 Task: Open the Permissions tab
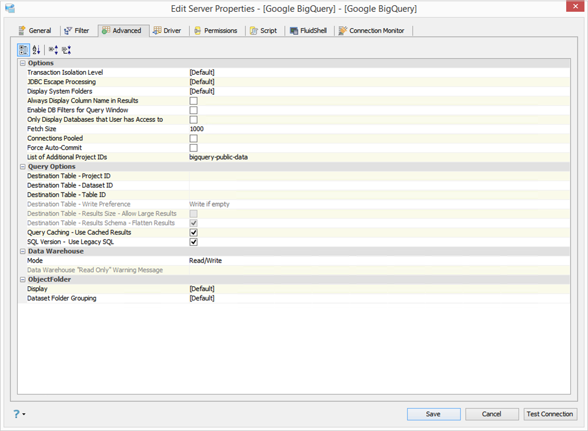pyautogui.click(x=216, y=31)
